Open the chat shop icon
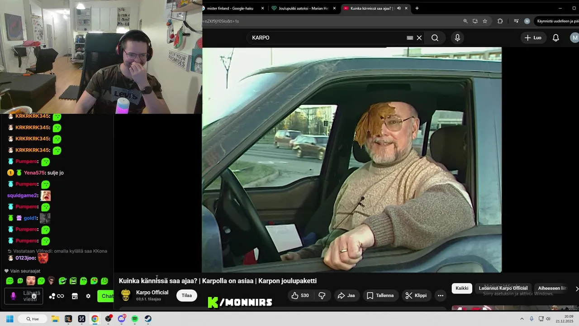This screenshot has width=579, height=326. pyautogui.click(x=75, y=296)
